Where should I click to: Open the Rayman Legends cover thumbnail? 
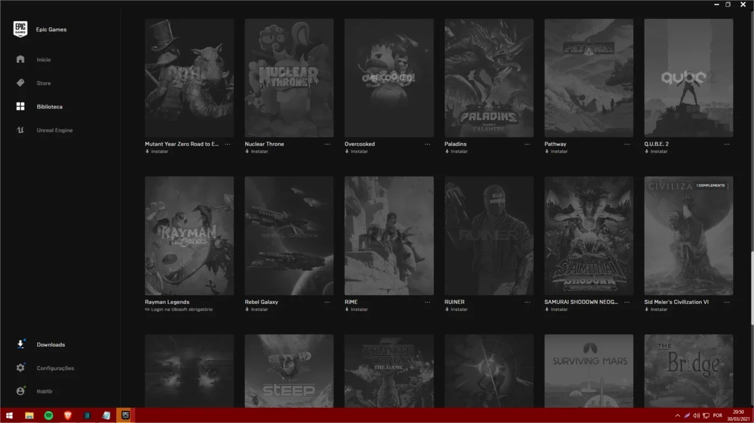click(189, 236)
